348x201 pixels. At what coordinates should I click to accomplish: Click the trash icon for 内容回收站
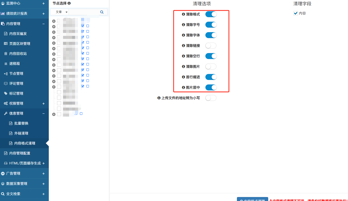(6, 54)
